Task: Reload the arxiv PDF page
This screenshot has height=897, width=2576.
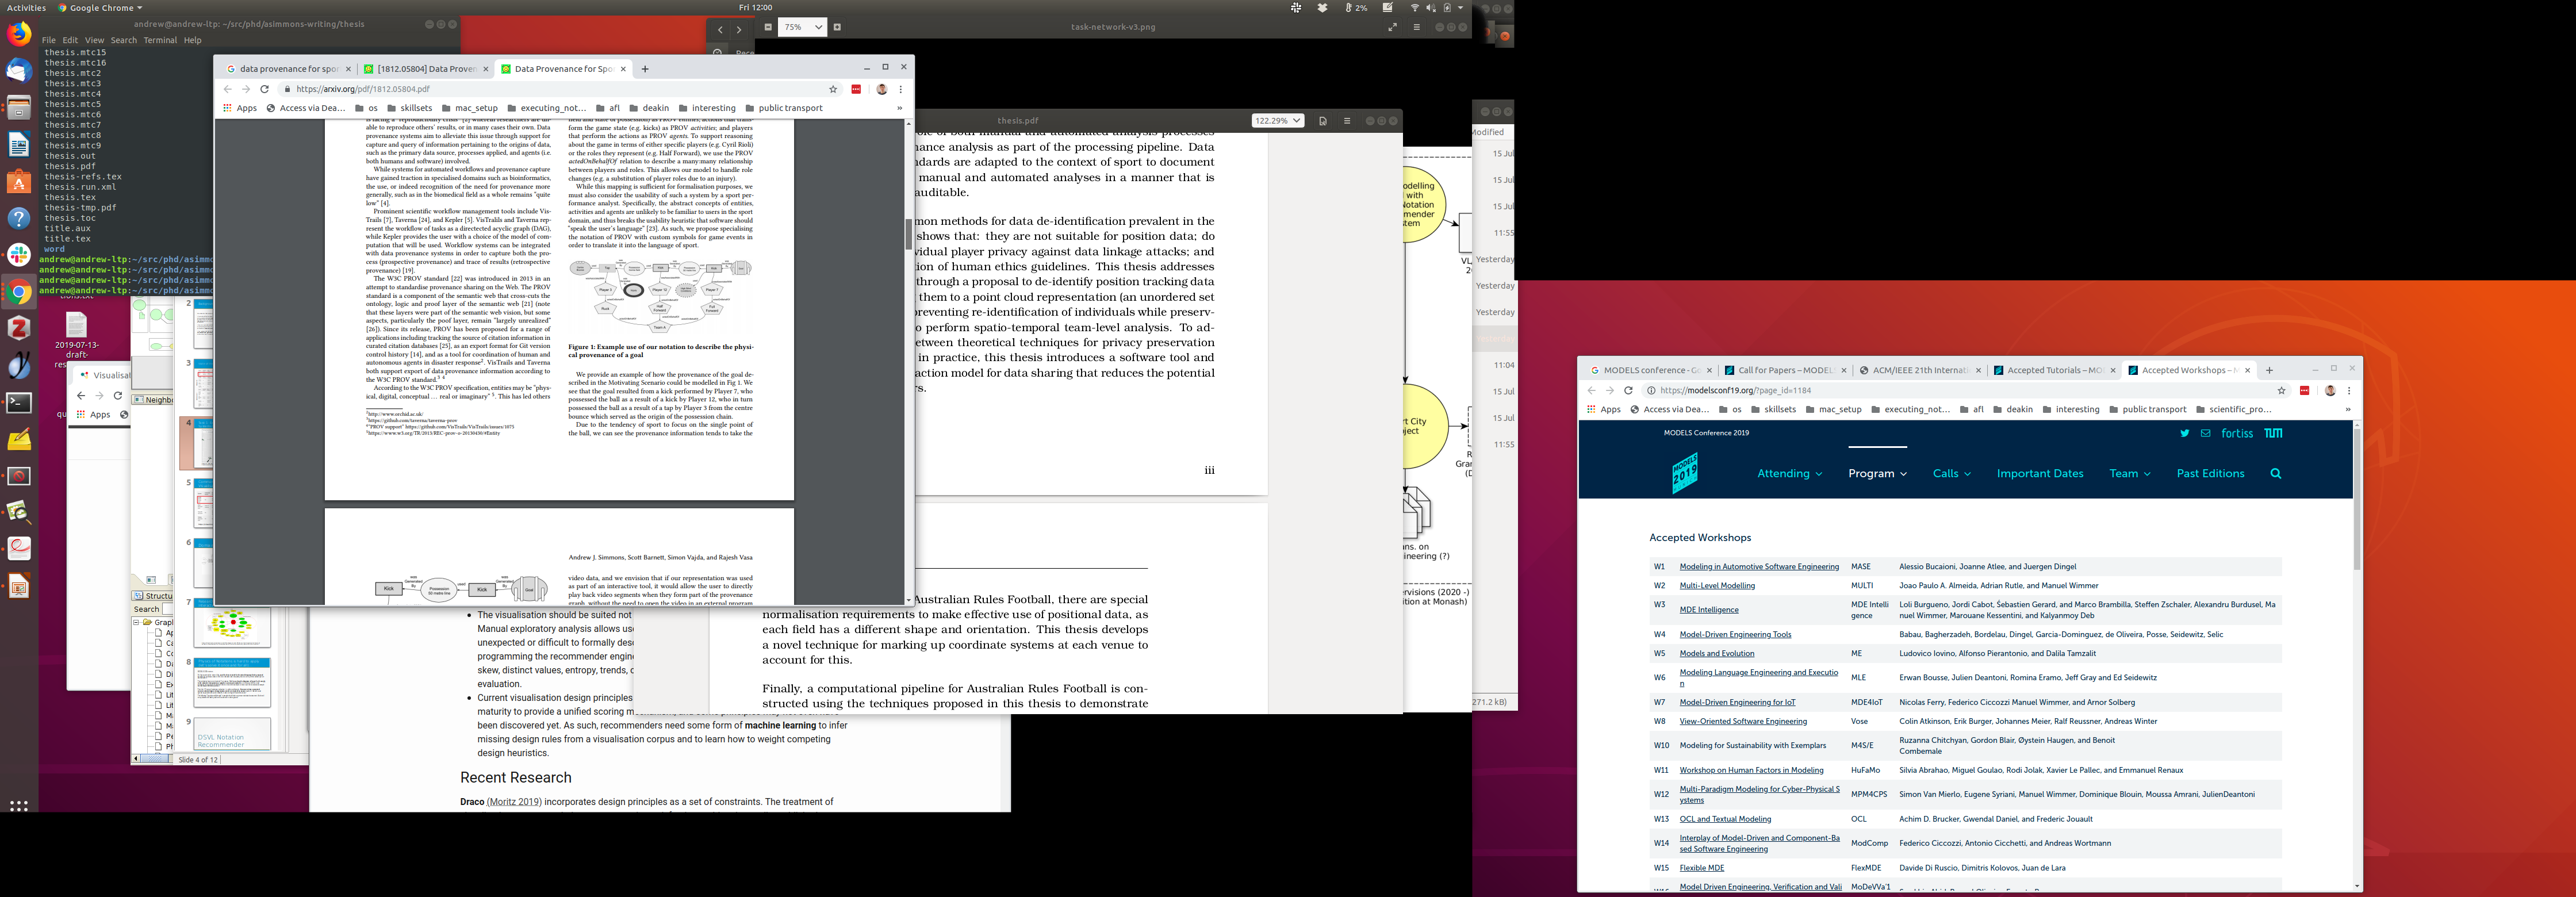Action: pyautogui.click(x=264, y=89)
